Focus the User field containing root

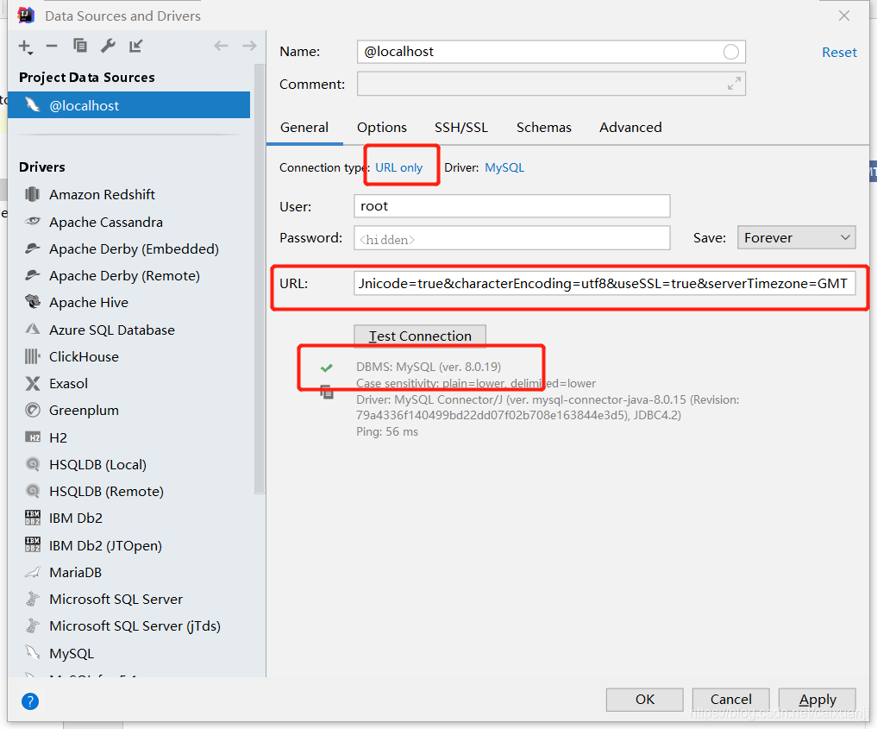(x=511, y=206)
